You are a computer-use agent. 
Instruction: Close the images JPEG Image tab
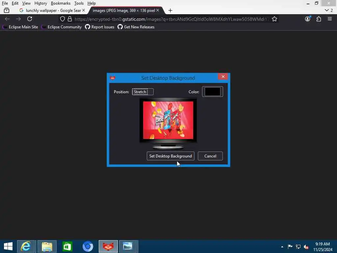pyautogui.click(x=158, y=10)
